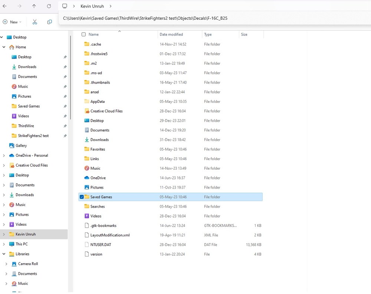
Task: Collapse the Home section in sidebar
Action: click(x=4, y=47)
